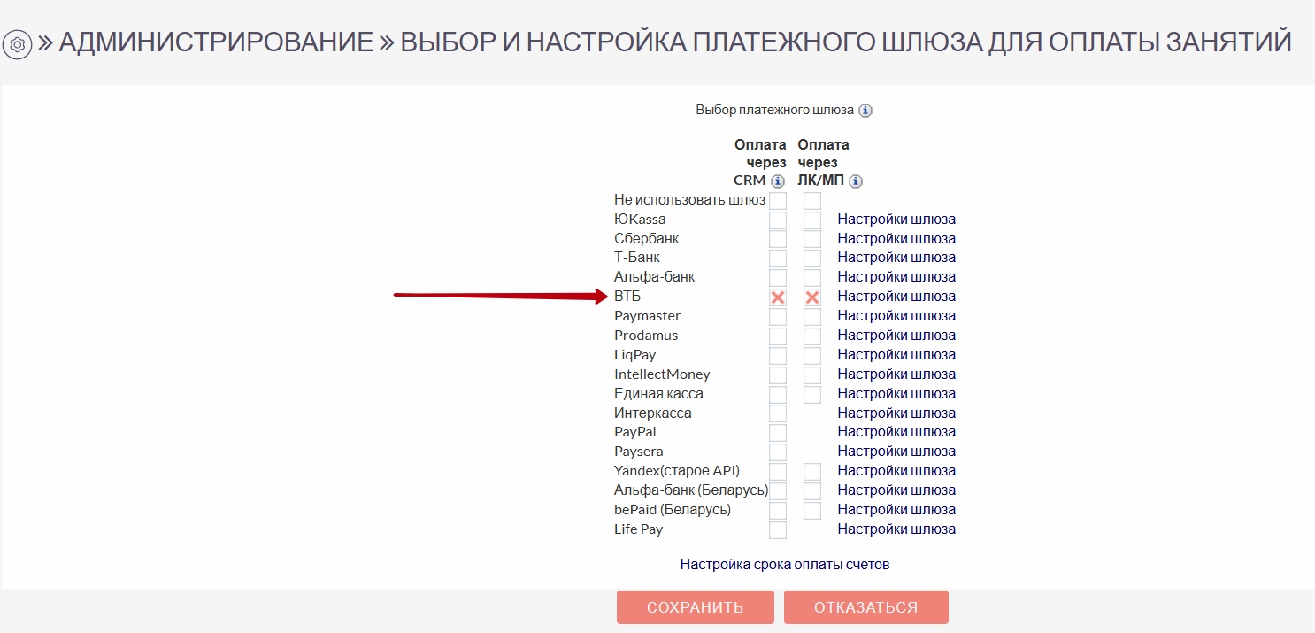This screenshot has width=1315, height=633.
Task: Uncheck CRM payment for ВТБ
Action: [x=778, y=297]
